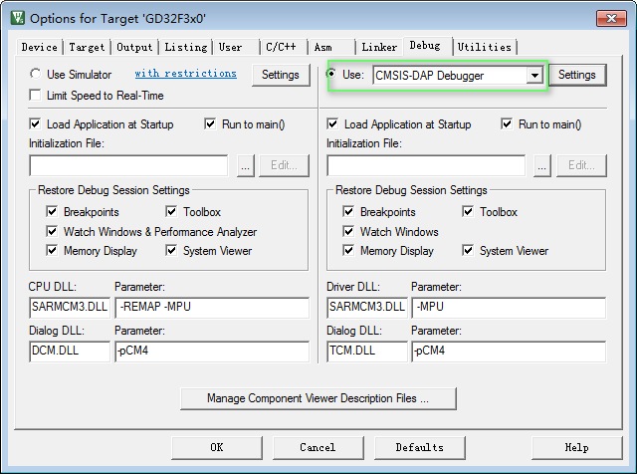Click the Cancel button
637x474 pixels.
point(318,447)
